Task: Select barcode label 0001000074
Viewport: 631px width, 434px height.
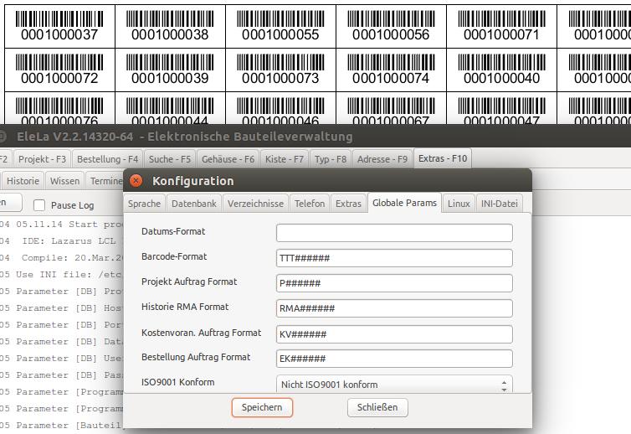Action: click(391, 70)
